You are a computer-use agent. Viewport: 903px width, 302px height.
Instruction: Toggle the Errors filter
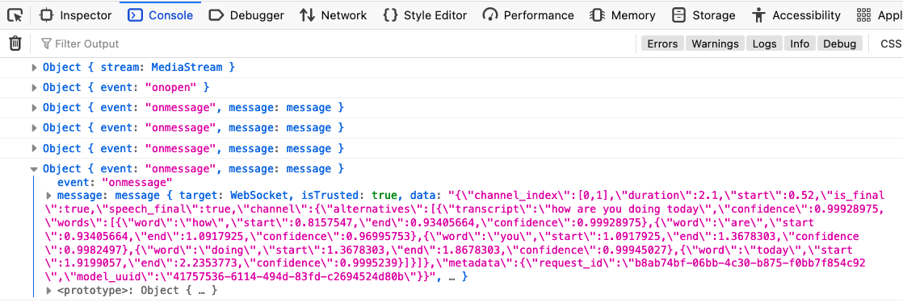(x=663, y=43)
